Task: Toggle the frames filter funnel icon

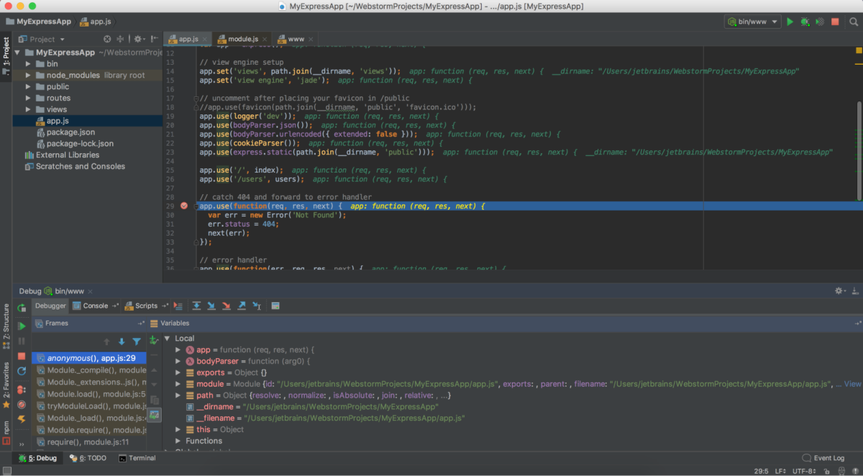Action: click(136, 342)
